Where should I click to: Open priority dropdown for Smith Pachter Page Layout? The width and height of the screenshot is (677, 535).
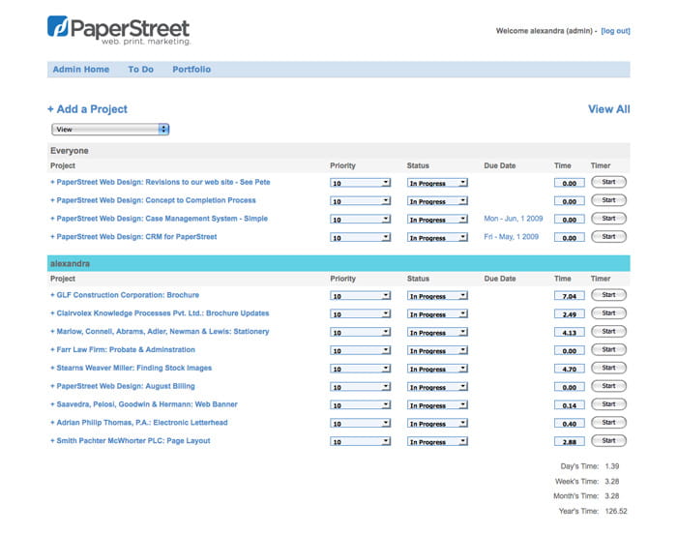pos(360,441)
